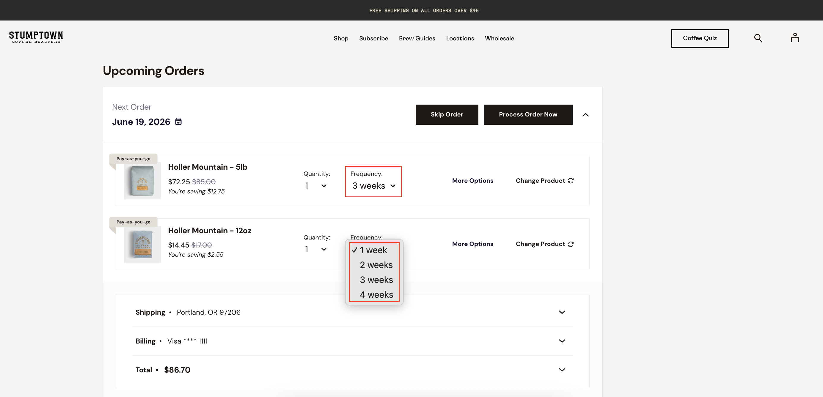Screen dimensions: 823x397
Task: Click the free shipping announcement banner
Action: point(424,10)
